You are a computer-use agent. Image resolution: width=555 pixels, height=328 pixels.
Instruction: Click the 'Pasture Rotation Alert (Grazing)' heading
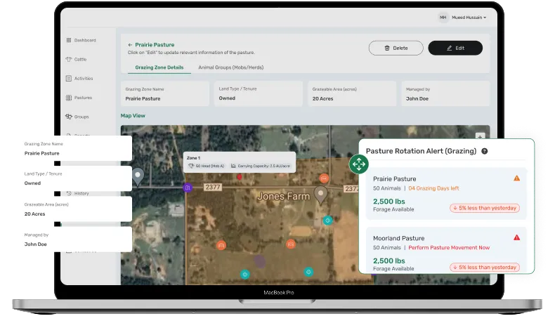click(422, 151)
